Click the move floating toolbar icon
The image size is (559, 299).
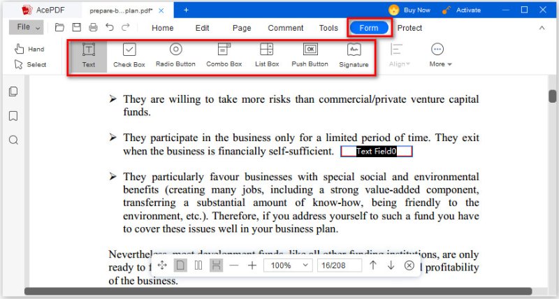tap(162, 265)
